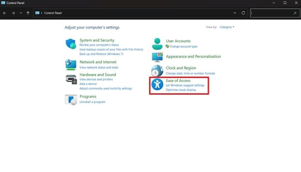Select Change account type
Viewport: 301px width, 172px height.
183,46
